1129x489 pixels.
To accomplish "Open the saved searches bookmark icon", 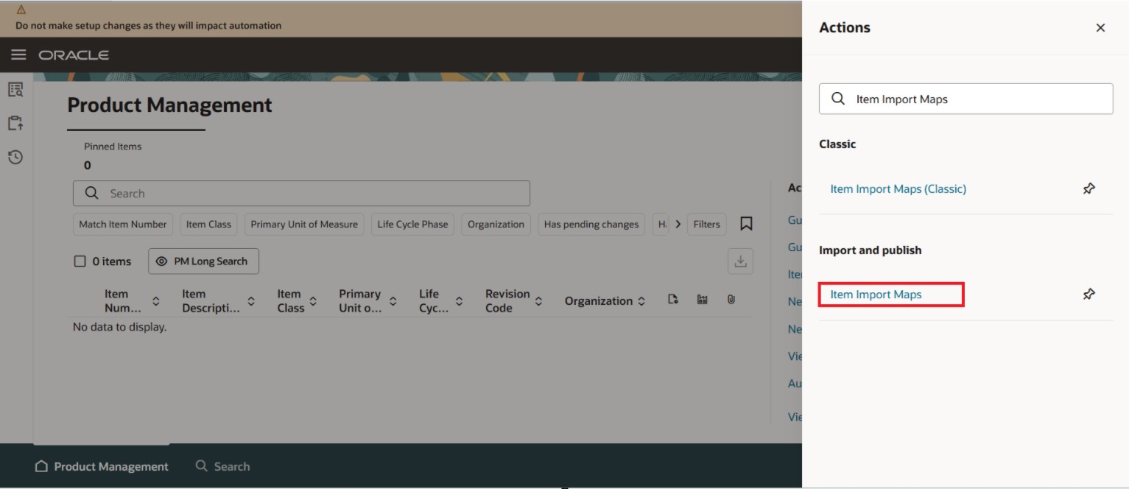I will (747, 224).
